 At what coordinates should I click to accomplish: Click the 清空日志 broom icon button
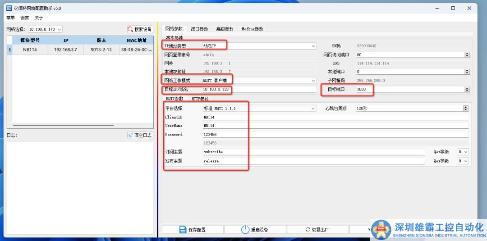[140, 135]
